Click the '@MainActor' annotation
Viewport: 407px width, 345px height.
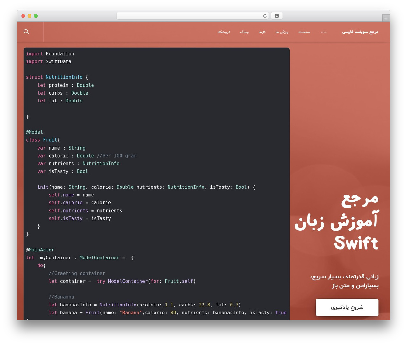[x=40, y=250]
